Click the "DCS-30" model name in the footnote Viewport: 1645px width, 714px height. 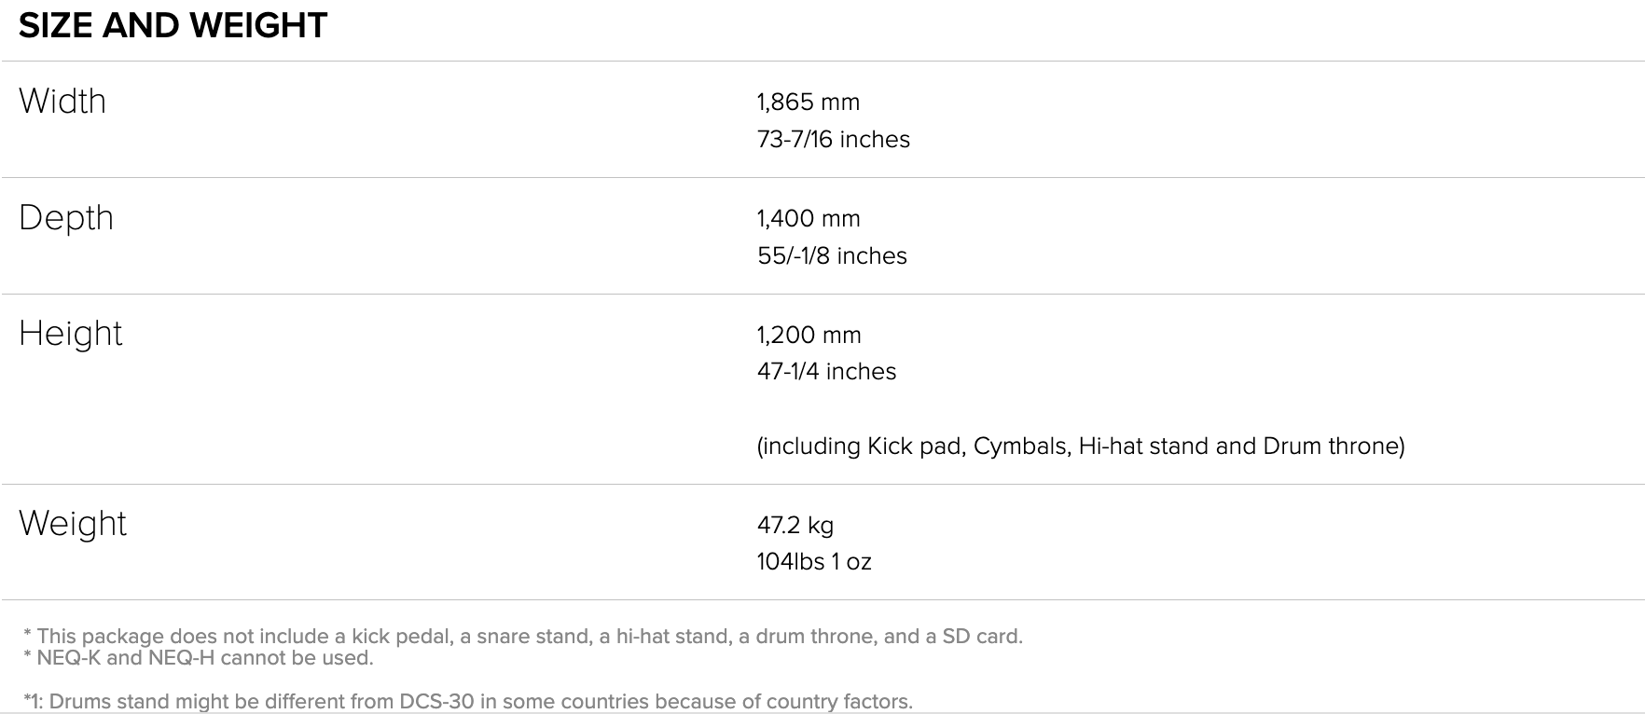pyautogui.click(x=436, y=702)
